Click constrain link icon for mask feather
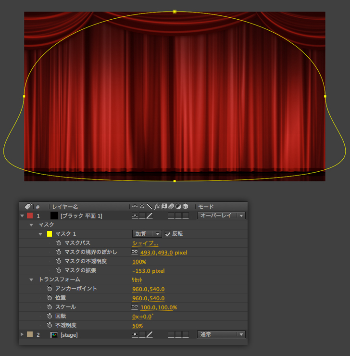350x356 pixels. (135, 252)
